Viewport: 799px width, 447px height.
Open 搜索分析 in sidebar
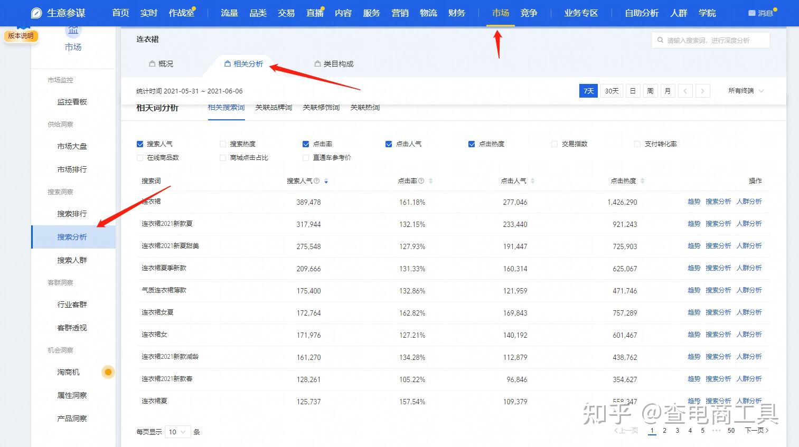click(x=72, y=237)
